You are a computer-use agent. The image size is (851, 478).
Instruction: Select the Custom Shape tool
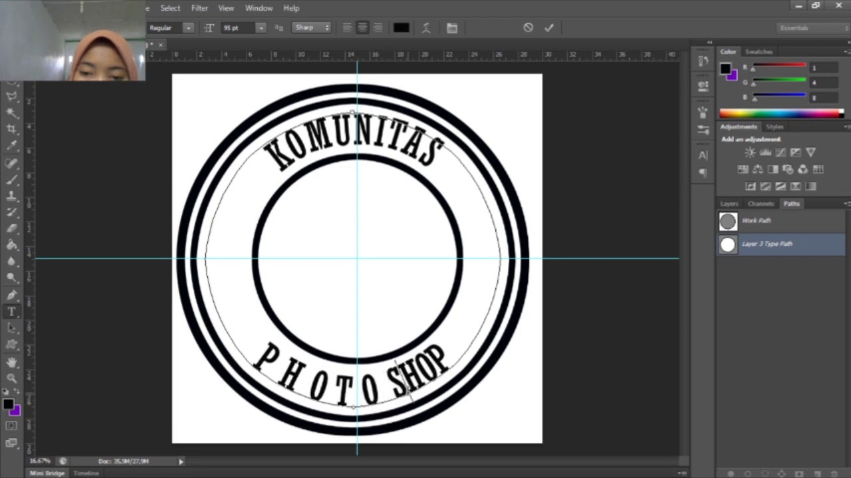[11, 345]
